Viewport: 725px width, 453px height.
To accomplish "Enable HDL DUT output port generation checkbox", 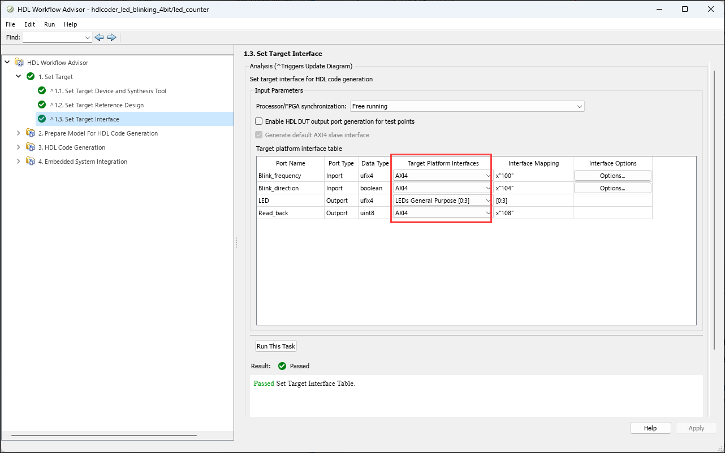I will pyautogui.click(x=259, y=121).
